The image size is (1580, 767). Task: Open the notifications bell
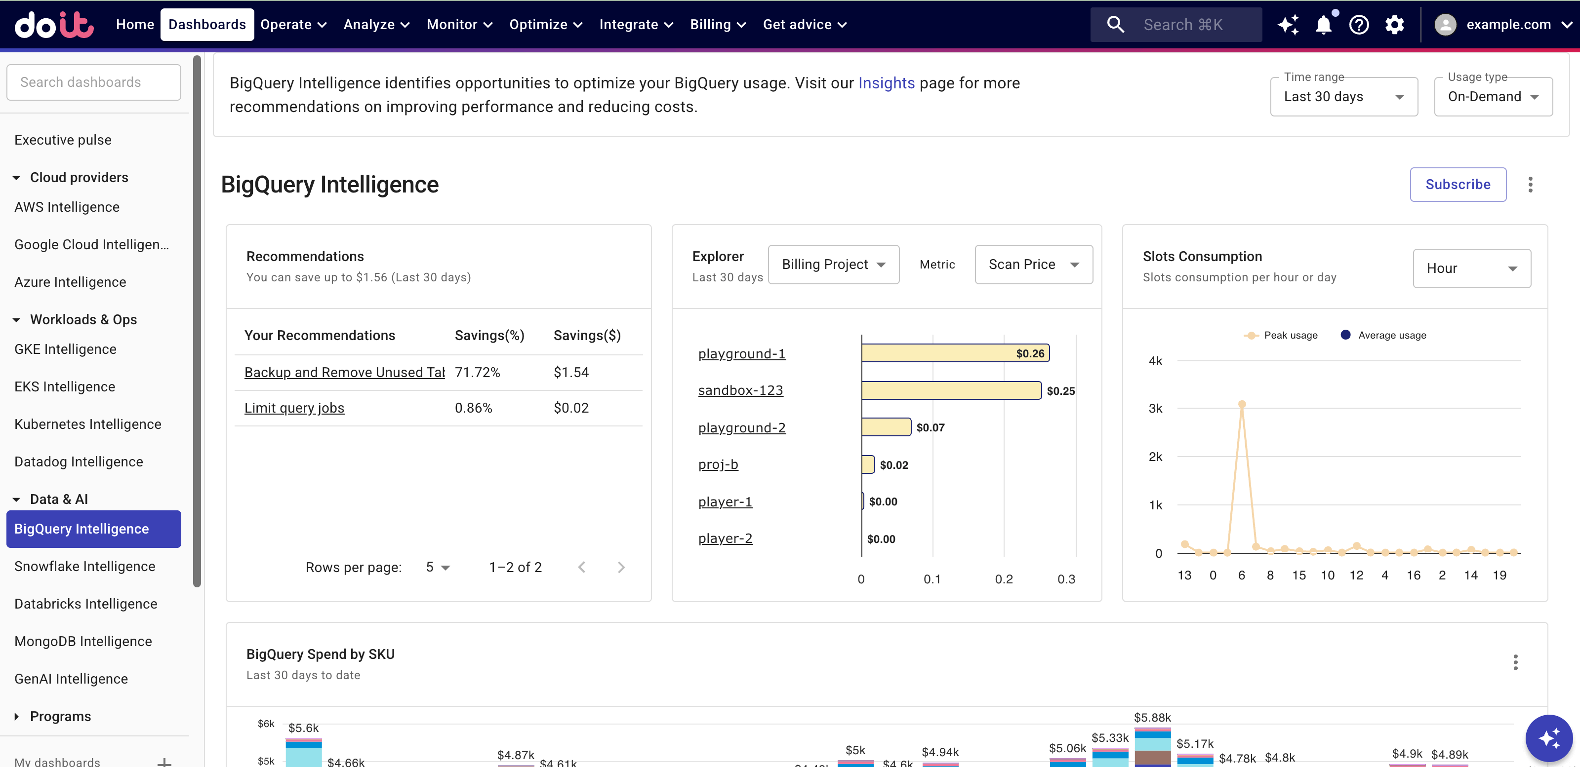click(1323, 25)
